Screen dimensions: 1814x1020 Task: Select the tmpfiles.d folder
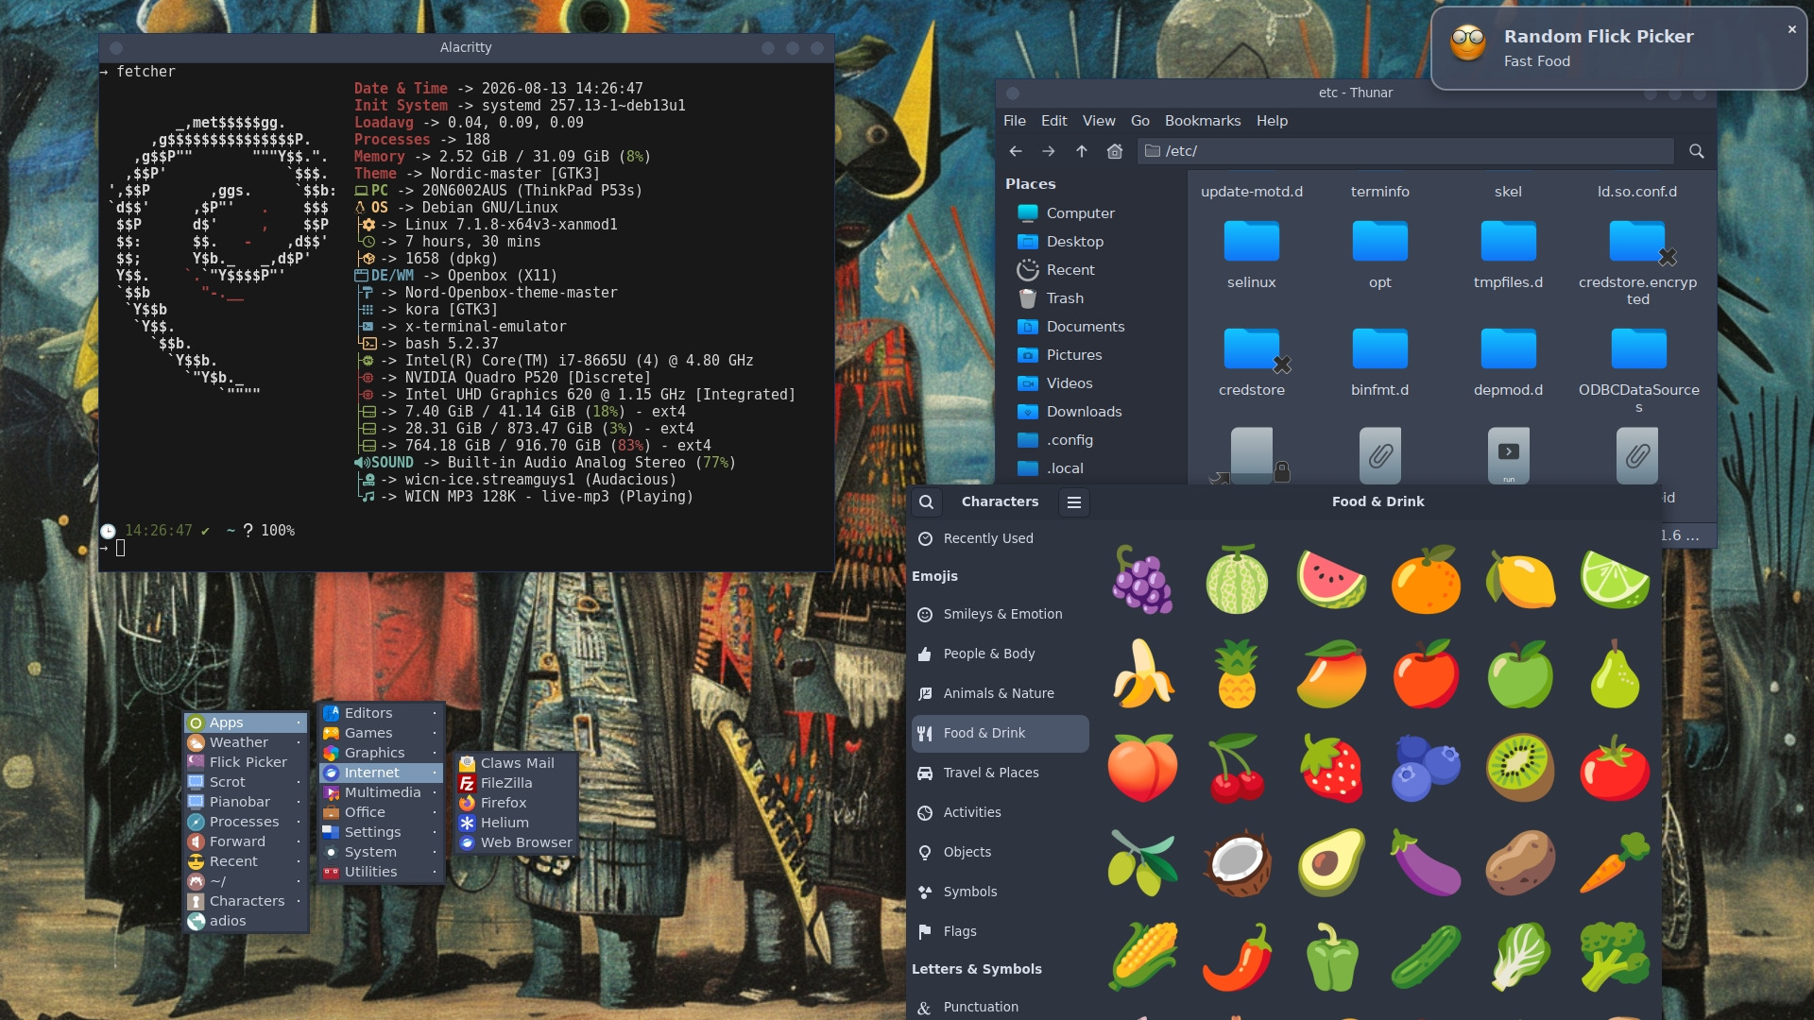(x=1508, y=255)
